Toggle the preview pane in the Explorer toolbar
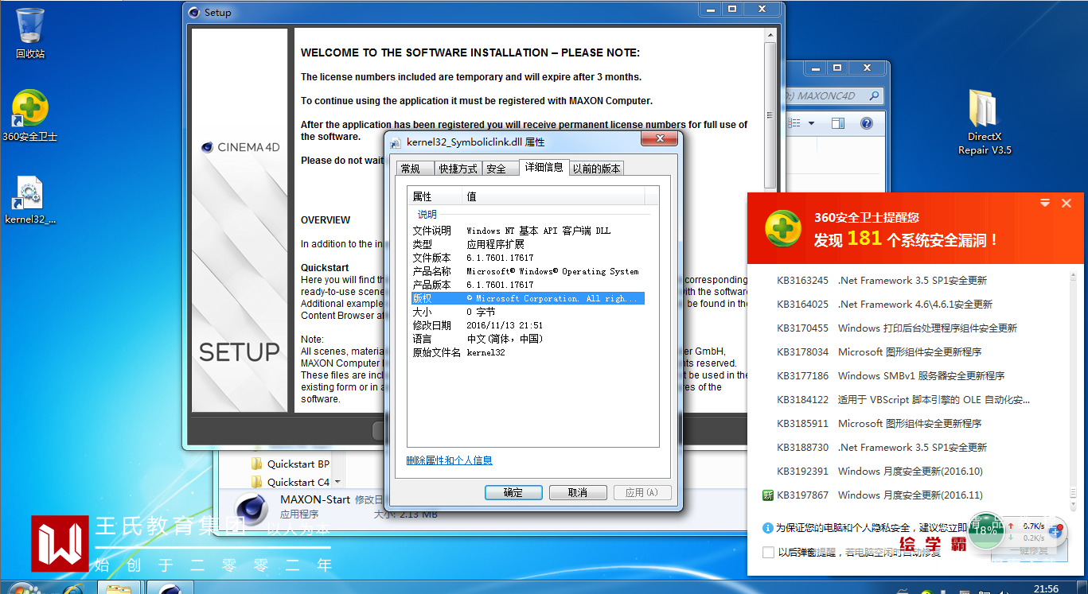The width and height of the screenshot is (1088, 594). tap(837, 123)
